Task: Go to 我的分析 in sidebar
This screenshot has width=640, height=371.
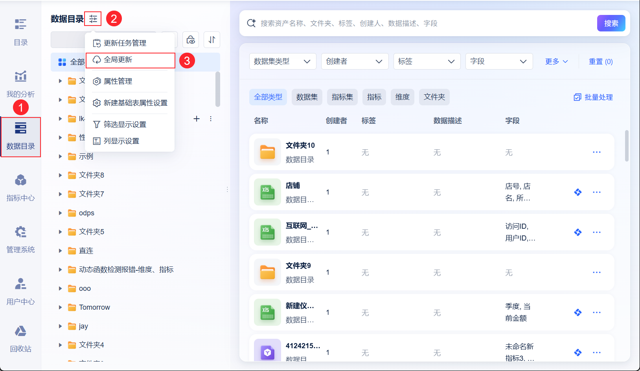Action: pyautogui.click(x=20, y=84)
